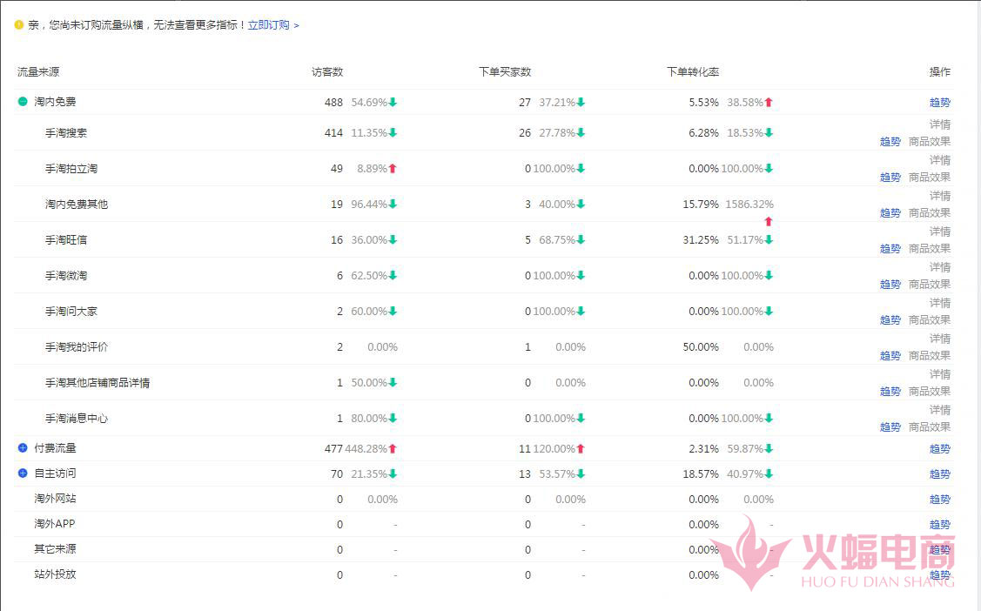Click the 1586.32% conversion change value

coord(749,204)
